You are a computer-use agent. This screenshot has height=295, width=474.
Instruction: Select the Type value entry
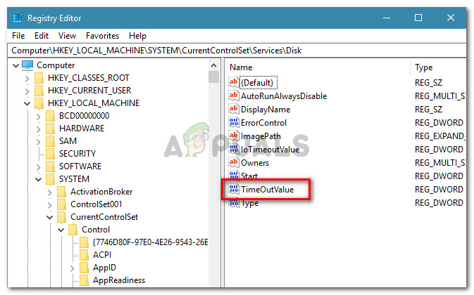pos(249,203)
